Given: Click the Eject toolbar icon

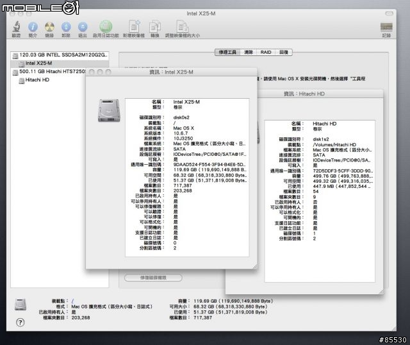Looking at the screenshot, I should pos(83,27).
